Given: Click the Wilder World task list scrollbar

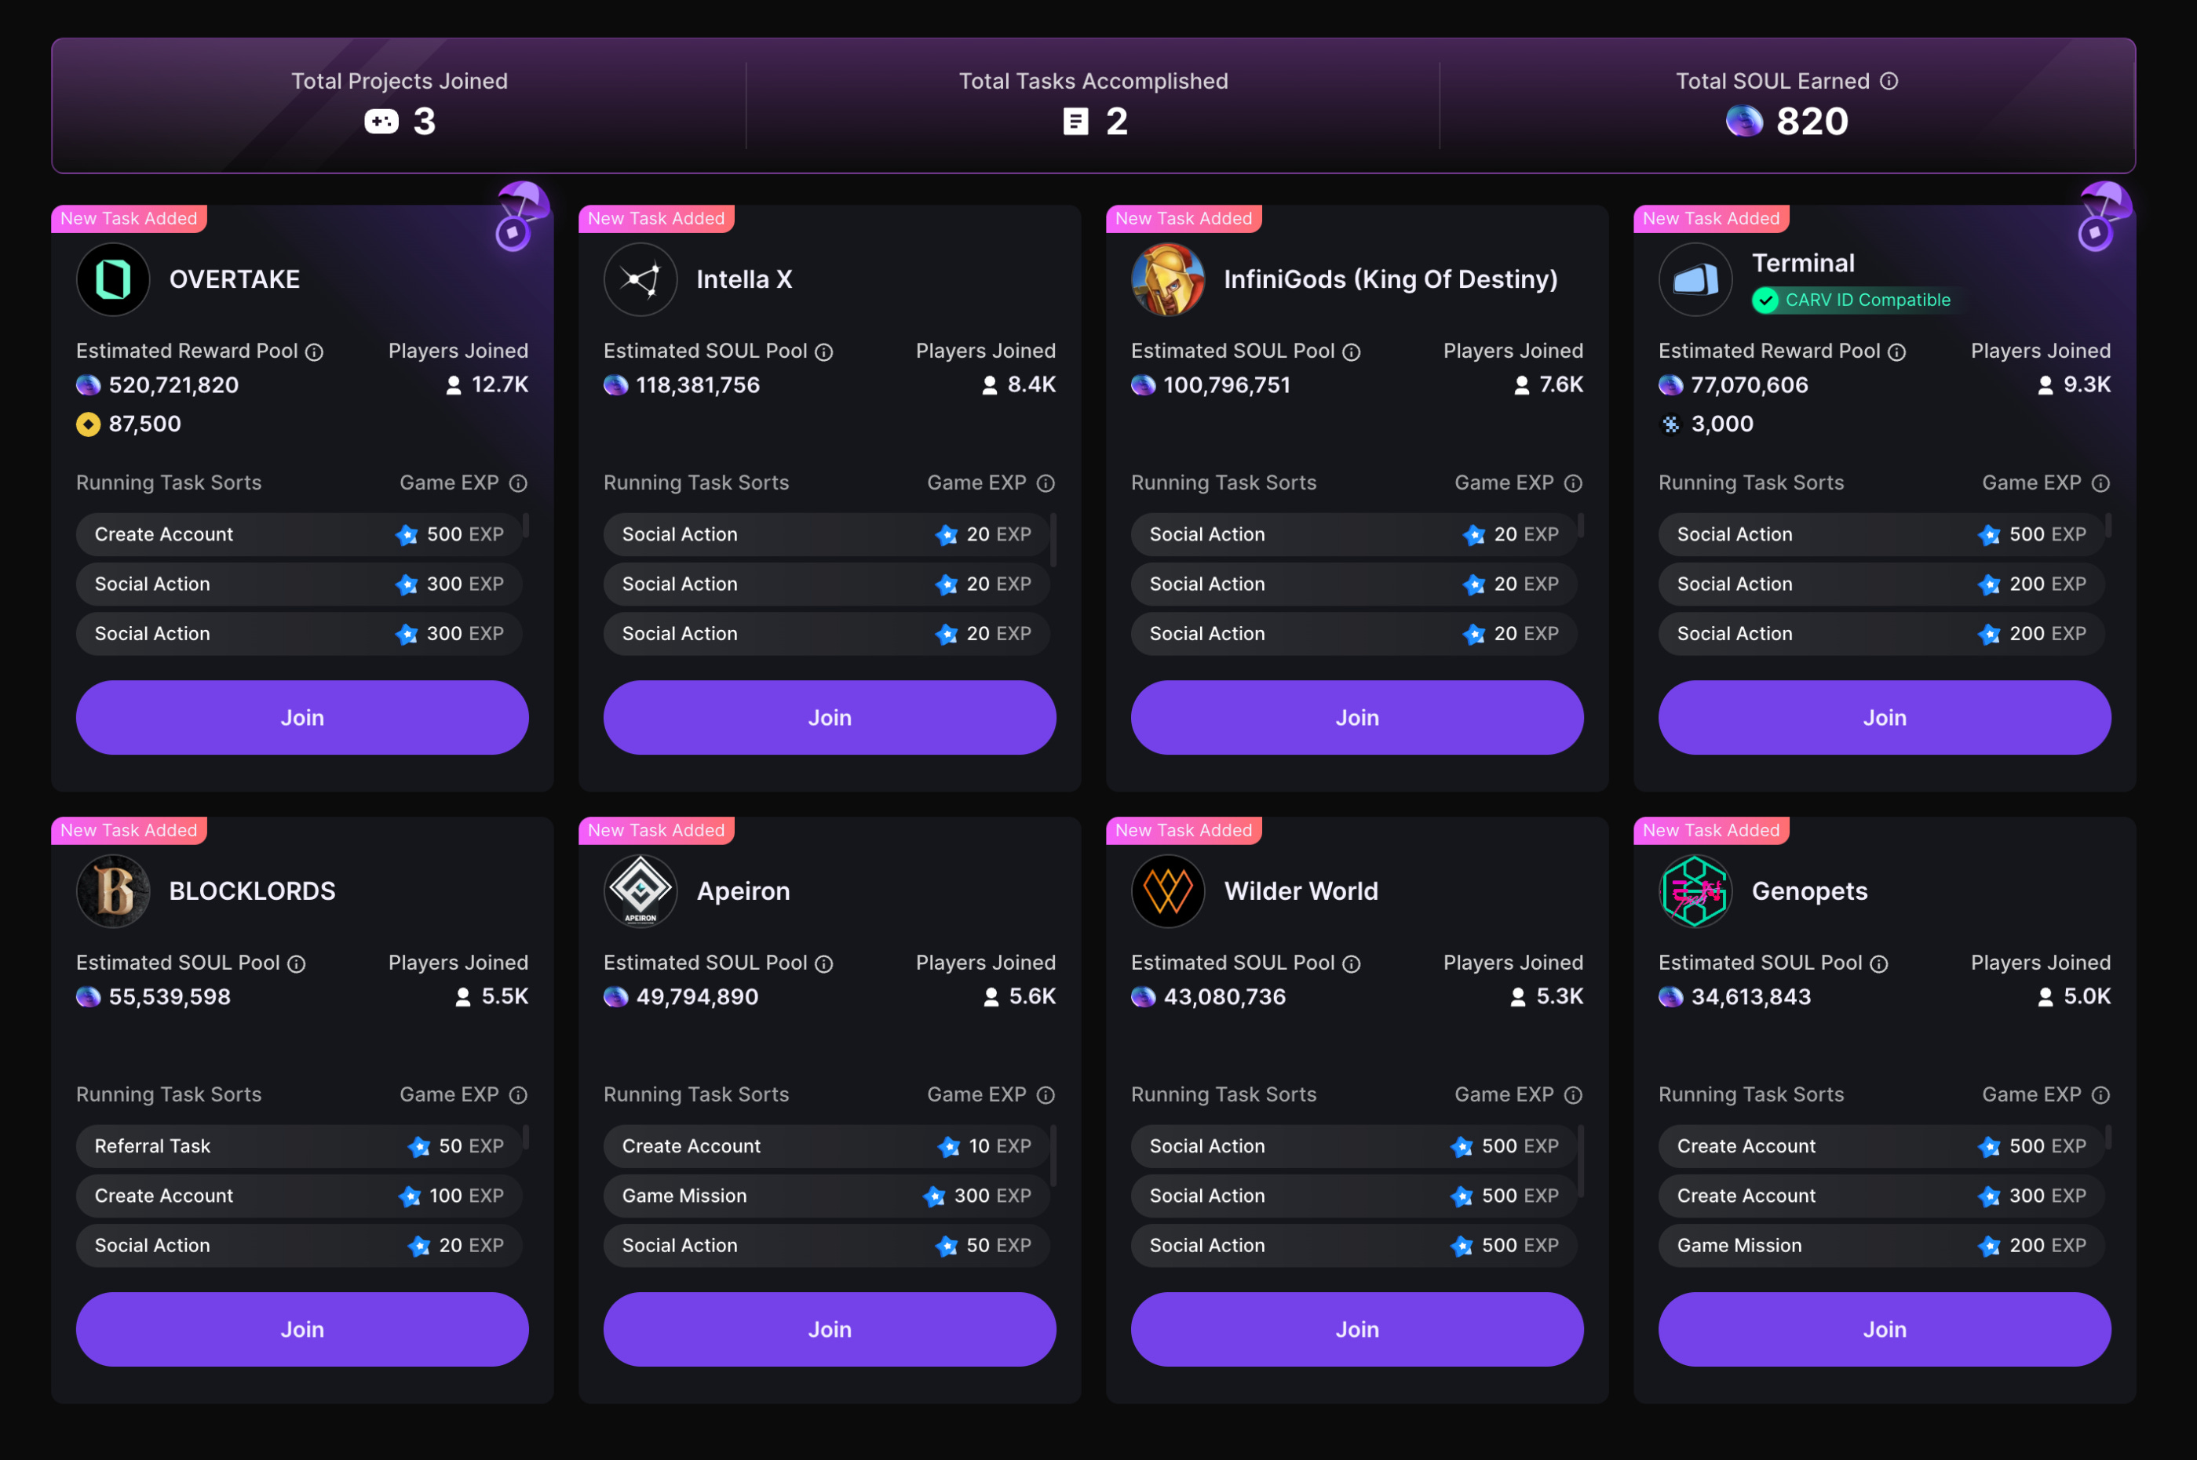Looking at the screenshot, I should click(1581, 1161).
